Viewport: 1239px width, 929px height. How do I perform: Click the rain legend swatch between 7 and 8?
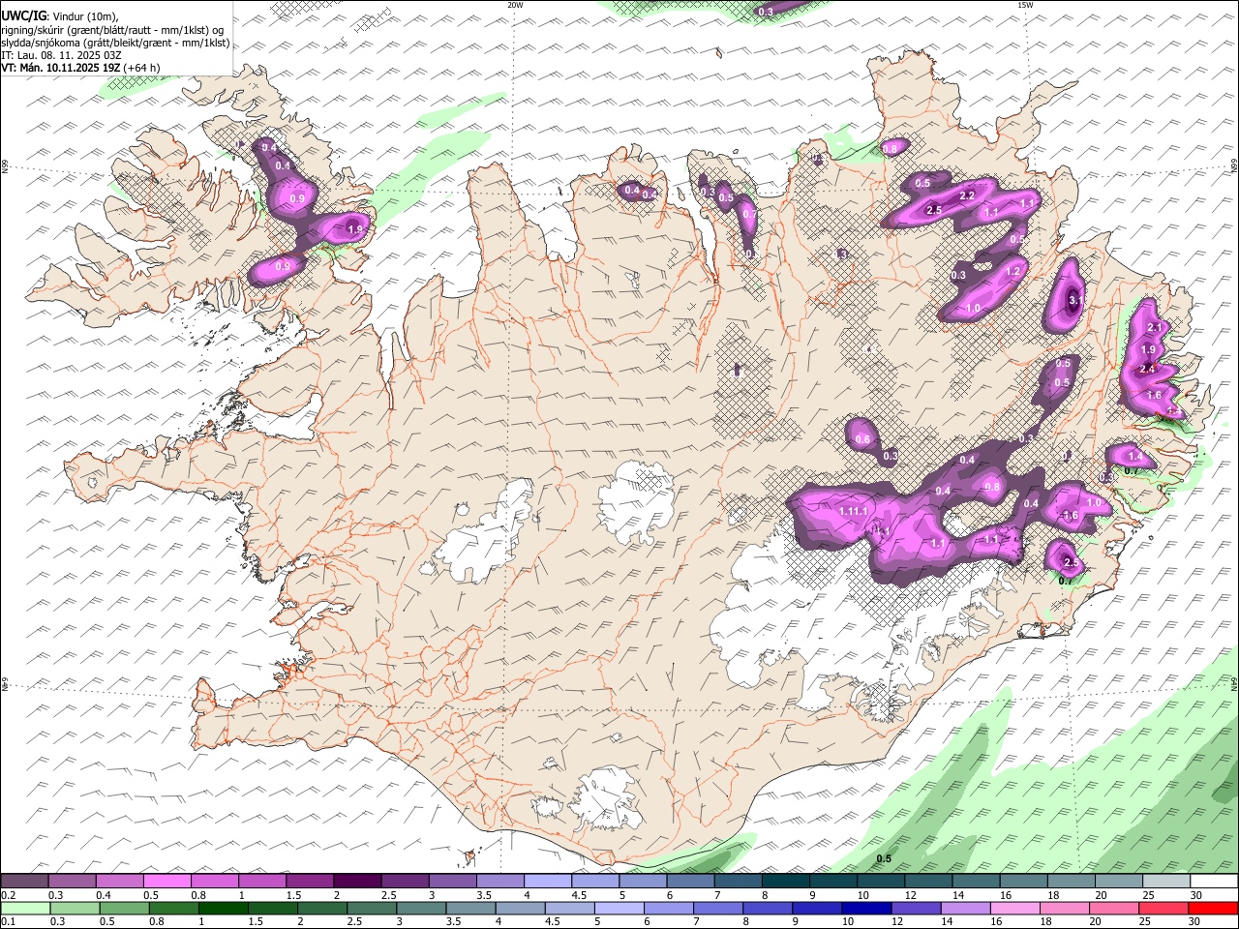pyautogui.click(x=718, y=909)
